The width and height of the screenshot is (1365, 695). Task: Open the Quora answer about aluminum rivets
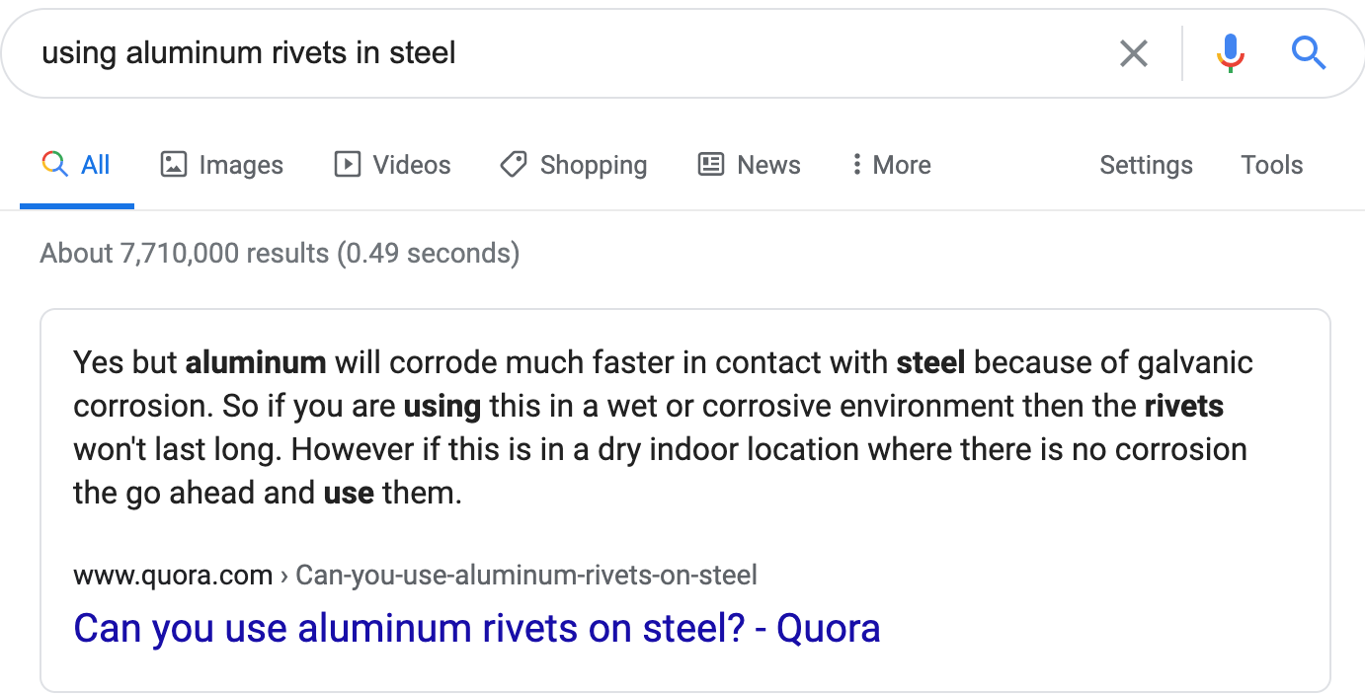point(477,628)
